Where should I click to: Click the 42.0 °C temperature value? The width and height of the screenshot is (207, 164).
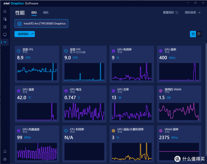24,97
